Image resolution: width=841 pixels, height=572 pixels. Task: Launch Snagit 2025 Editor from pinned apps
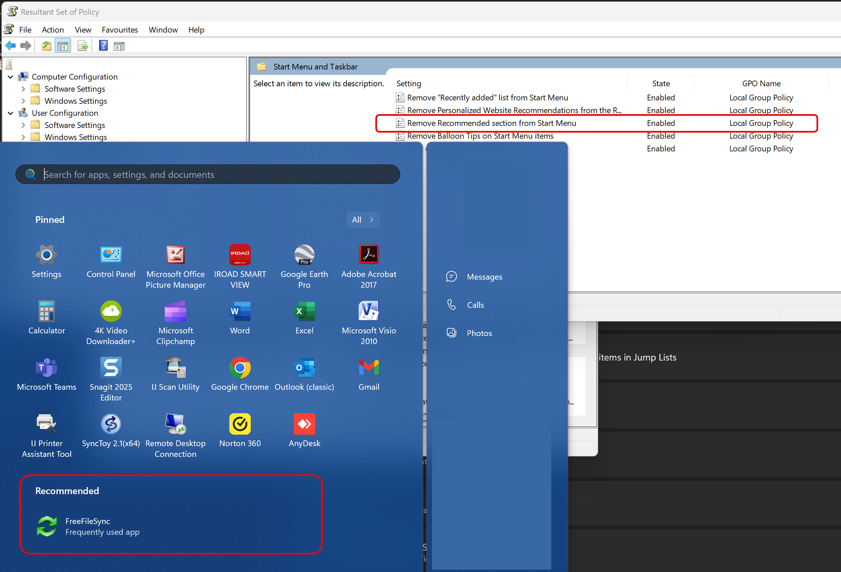[111, 378]
